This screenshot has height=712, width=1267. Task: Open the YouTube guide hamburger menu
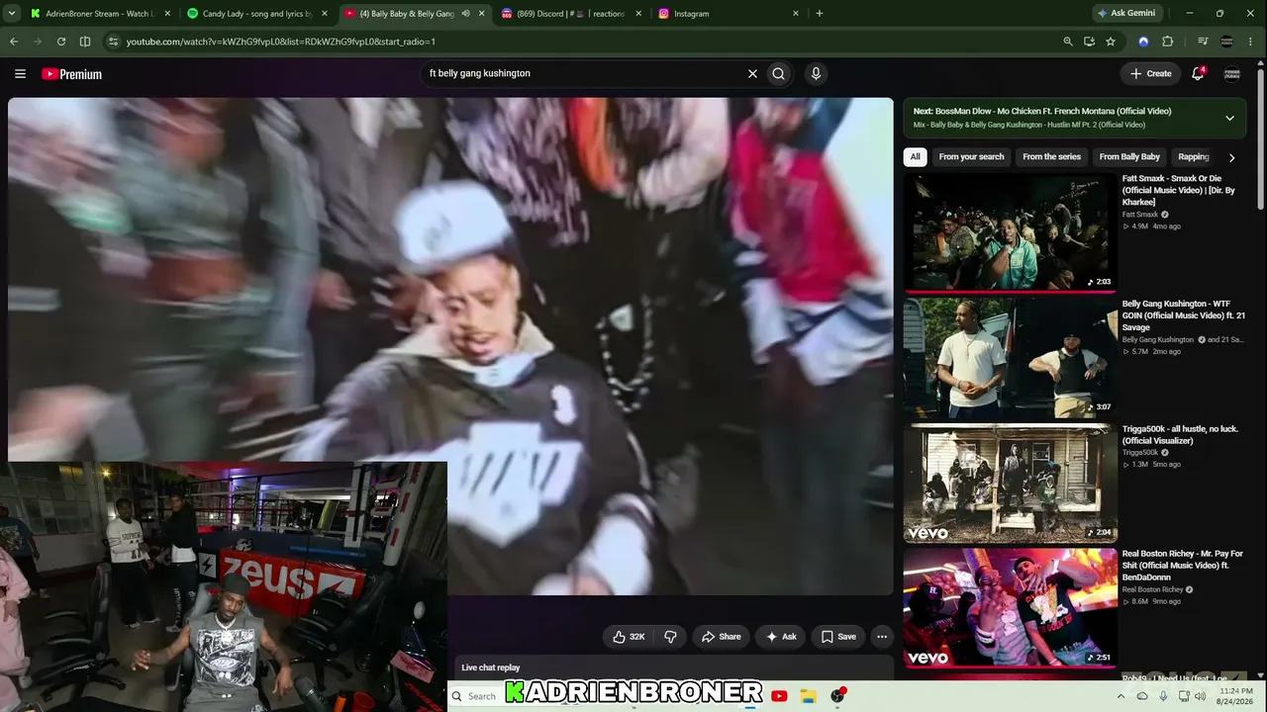click(20, 74)
